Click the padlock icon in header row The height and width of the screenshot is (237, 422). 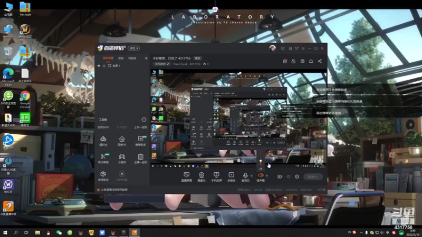coord(293,61)
